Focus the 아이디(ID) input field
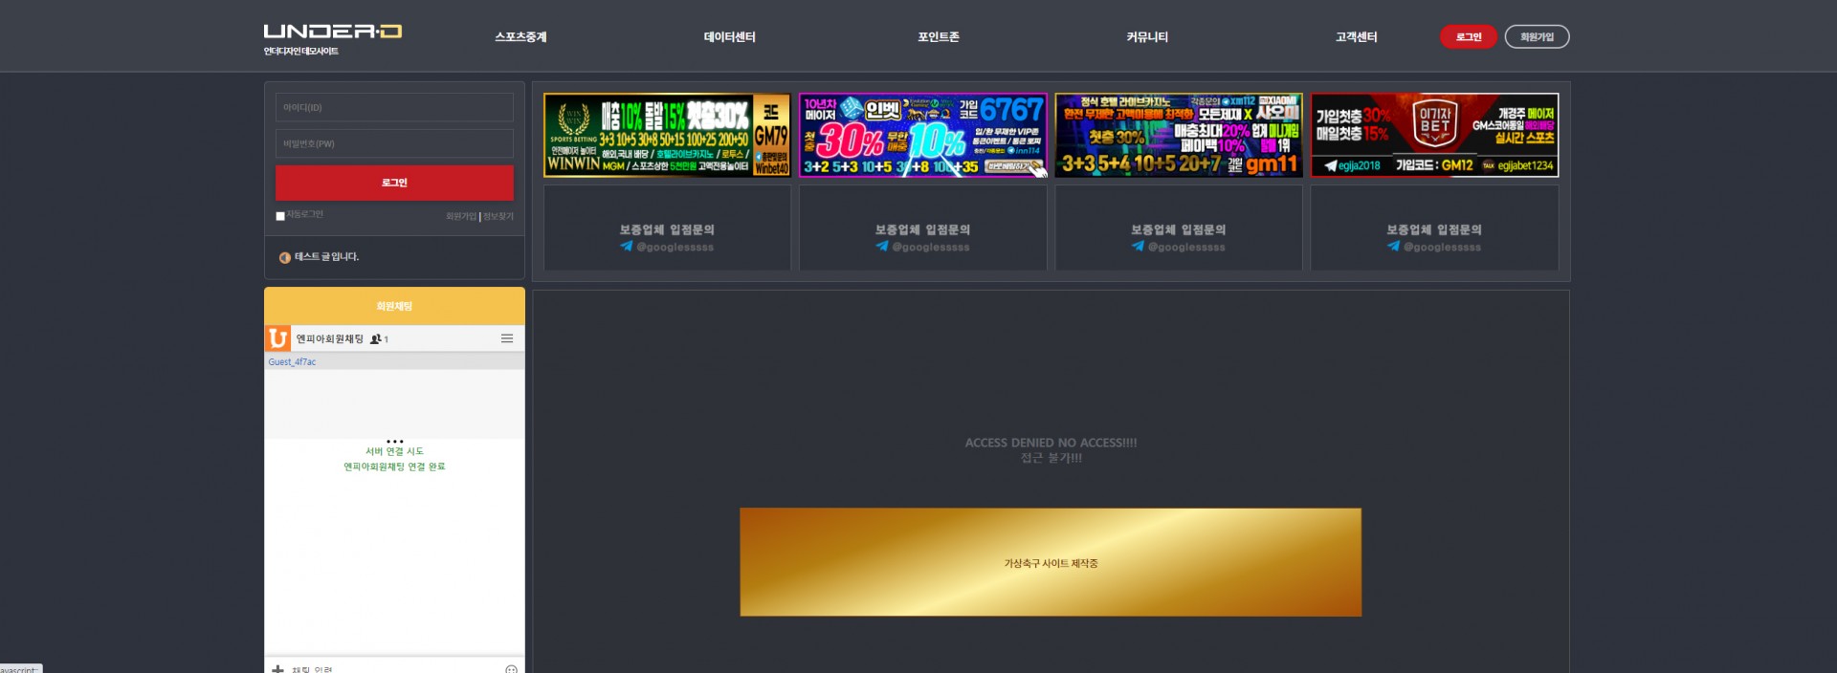This screenshot has height=673, width=1837. 394,107
